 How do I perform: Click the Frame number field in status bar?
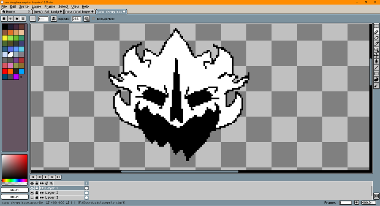pyautogui.click(x=345, y=203)
